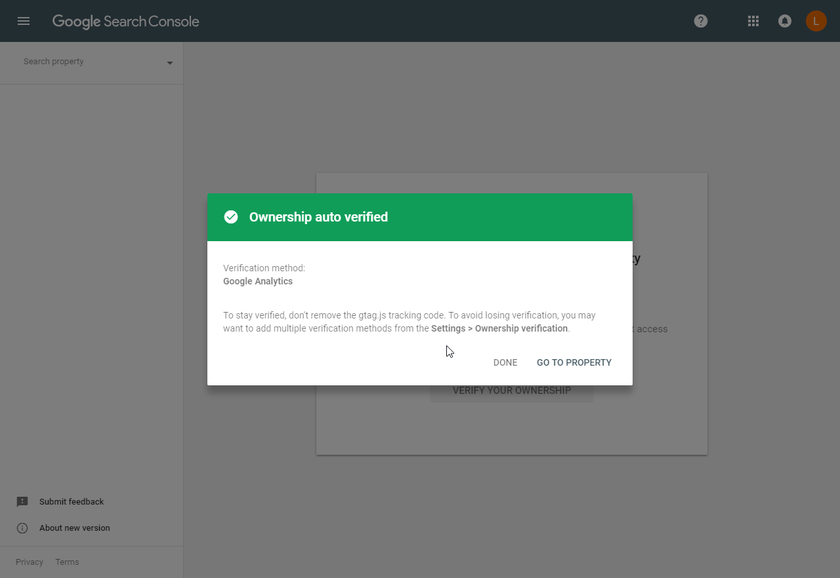Open the main hamburger menu
Viewport: 840px width, 578px height.
click(24, 21)
